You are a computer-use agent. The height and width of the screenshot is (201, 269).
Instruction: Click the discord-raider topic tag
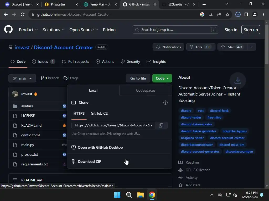pyautogui.click(x=191, y=118)
